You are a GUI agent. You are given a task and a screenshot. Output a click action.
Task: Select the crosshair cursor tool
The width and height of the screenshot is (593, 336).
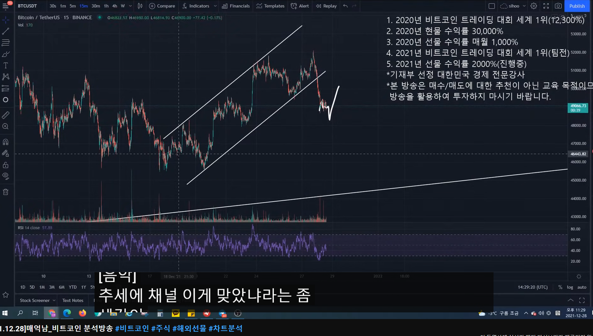[x=6, y=20]
